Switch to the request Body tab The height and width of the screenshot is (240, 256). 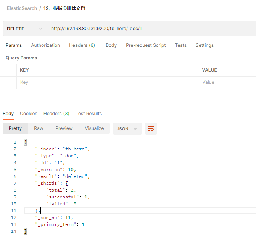[111, 45]
